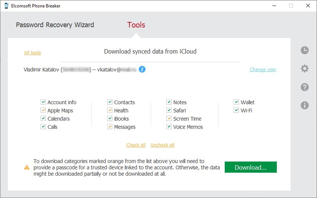
Task: Click the help question mark icon
Action: [x=305, y=87]
